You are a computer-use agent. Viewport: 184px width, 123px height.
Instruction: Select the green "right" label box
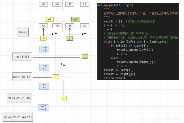76,19
